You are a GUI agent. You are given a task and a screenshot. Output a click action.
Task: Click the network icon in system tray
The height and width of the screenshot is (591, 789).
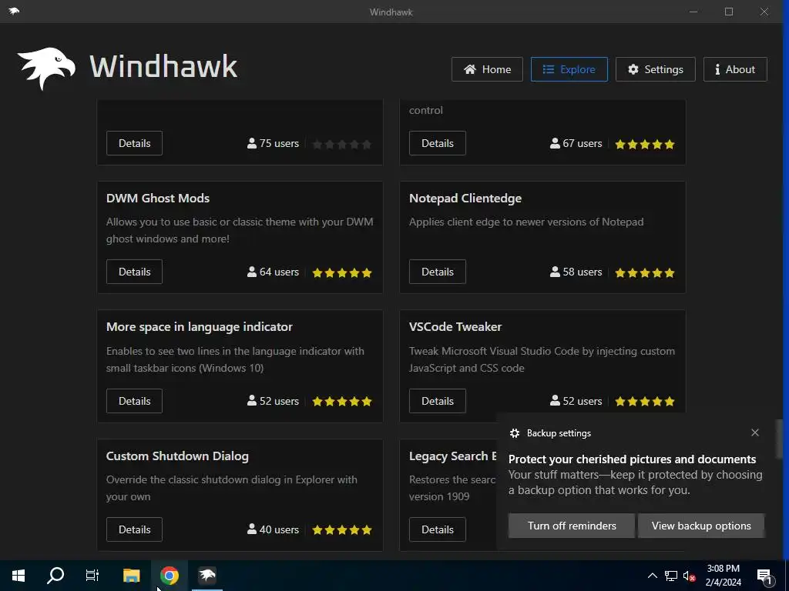pyautogui.click(x=671, y=576)
